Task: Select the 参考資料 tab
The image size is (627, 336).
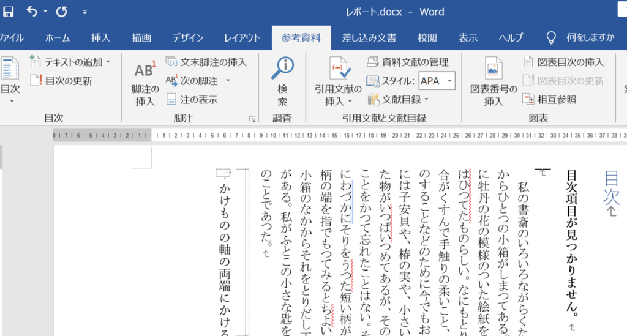Action: click(x=301, y=38)
